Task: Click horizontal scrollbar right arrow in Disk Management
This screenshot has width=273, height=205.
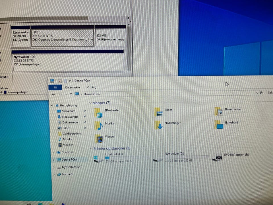Action: pos(129,18)
